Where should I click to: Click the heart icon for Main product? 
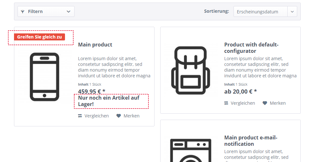click(119, 116)
